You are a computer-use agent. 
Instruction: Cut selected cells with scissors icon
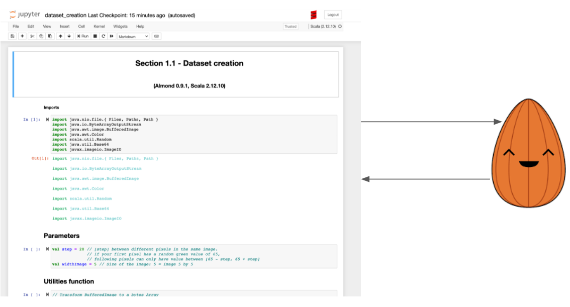32,36
